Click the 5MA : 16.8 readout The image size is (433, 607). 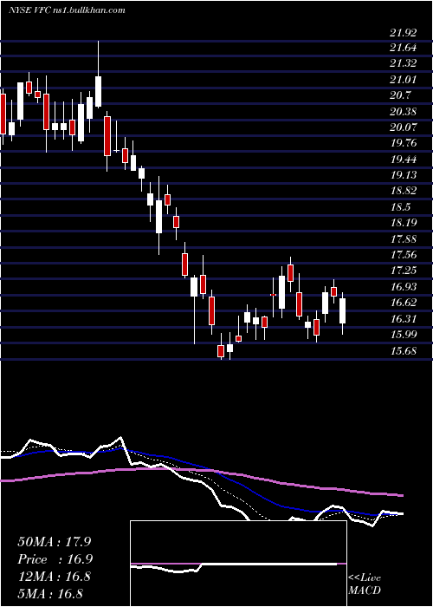(50, 593)
